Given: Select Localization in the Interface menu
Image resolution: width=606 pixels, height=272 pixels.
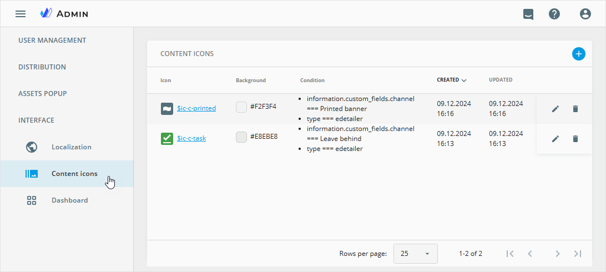Looking at the screenshot, I should click(71, 147).
